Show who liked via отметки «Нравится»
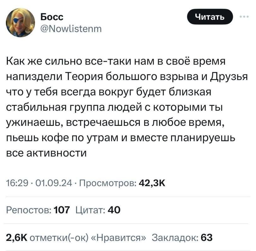The height and width of the screenshot is (251, 256). pyautogui.click(x=88, y=237)
